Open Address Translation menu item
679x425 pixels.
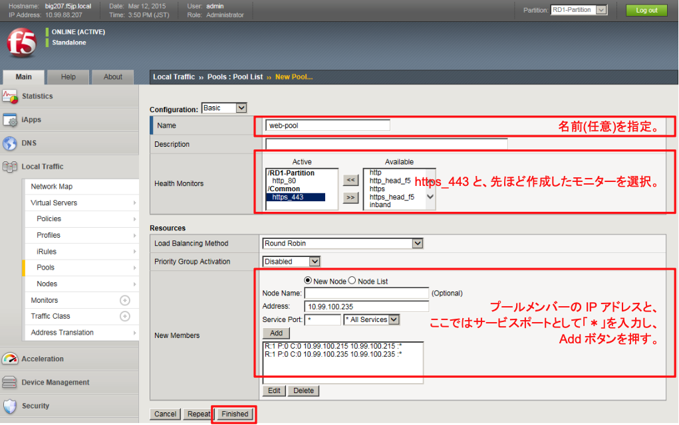62,333
